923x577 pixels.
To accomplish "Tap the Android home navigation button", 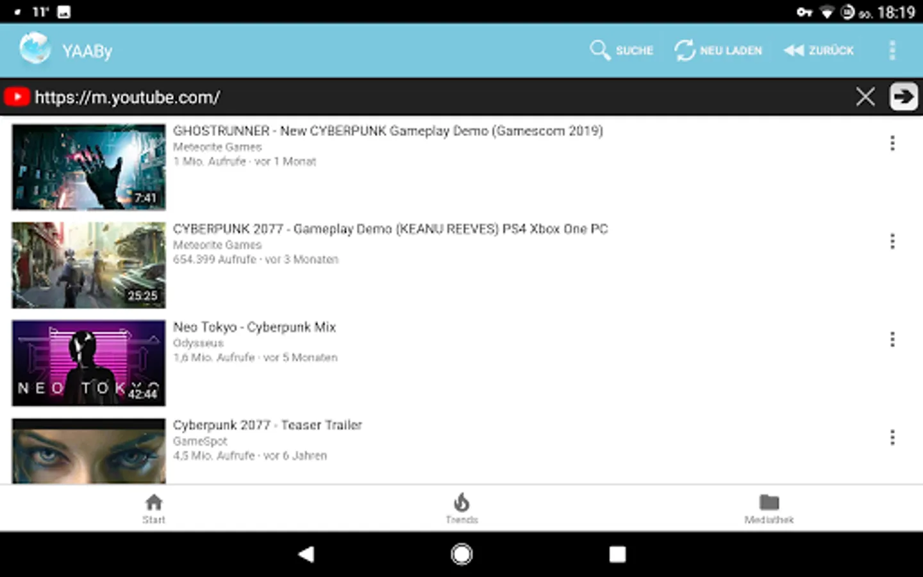I will (x=462, y=554).
